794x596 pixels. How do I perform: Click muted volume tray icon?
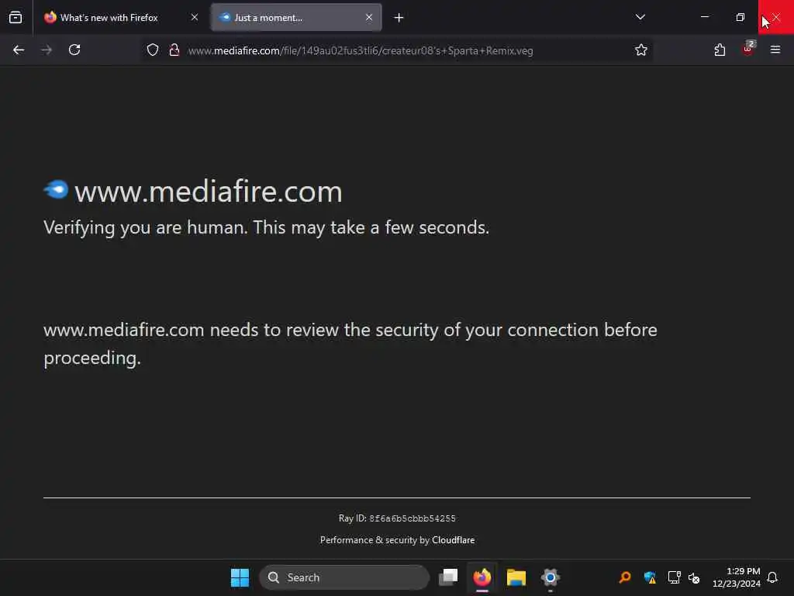click(694, 577)
